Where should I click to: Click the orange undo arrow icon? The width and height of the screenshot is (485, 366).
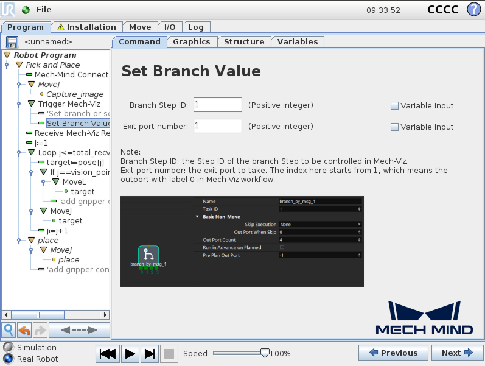(24, 330)
